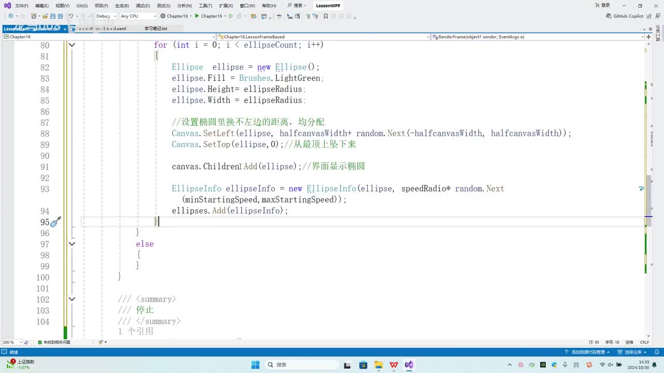The height and width of the screenshot is (373, 664).
Task: Open the 扩展(X) menu
Action: pyautogui.click(x=226, y=6)
